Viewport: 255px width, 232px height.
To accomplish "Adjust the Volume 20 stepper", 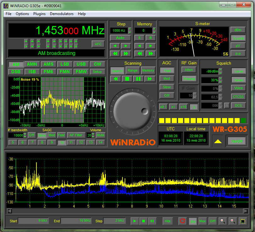I will click(93, 135).
